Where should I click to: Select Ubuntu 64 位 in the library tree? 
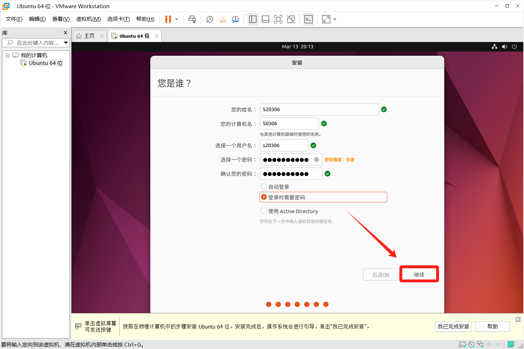(46, 63)
